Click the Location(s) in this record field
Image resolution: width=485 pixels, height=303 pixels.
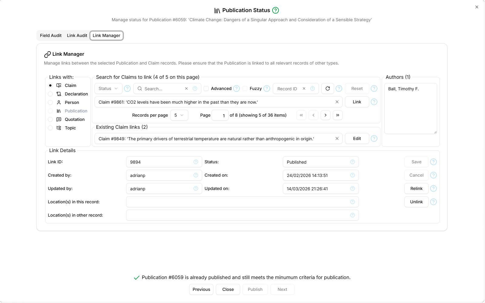(242, 202)
